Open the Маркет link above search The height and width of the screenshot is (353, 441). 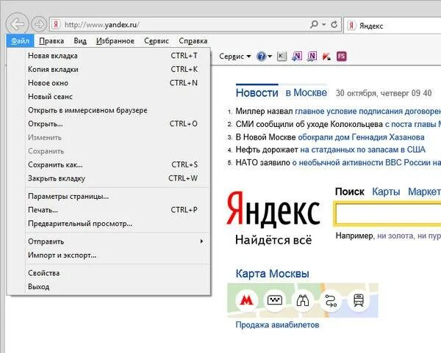point(424,192)
